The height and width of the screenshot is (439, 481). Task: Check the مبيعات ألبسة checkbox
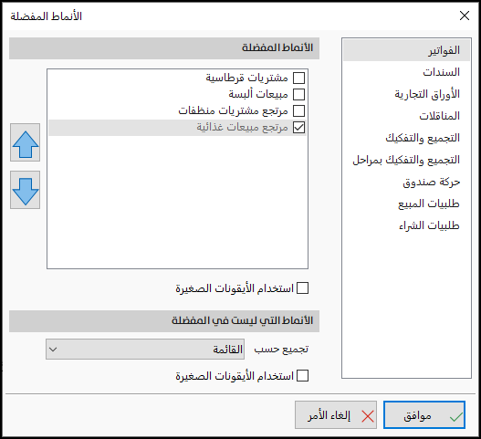pyautogui.click(x=298, y=94)
